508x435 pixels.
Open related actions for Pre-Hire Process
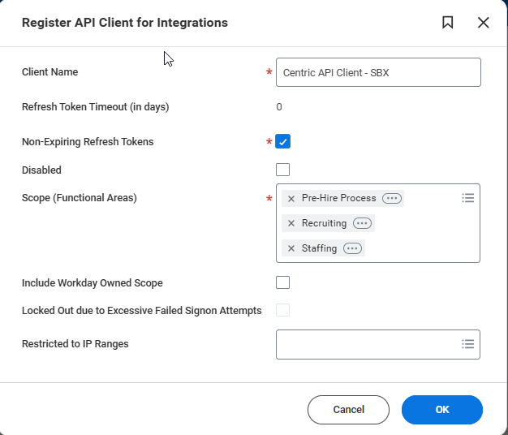(x=392, y=198)
